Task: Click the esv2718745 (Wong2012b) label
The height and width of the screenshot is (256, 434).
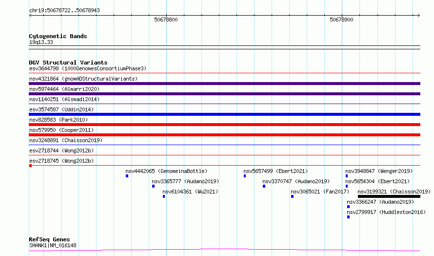Action: [x=61, y=161]
